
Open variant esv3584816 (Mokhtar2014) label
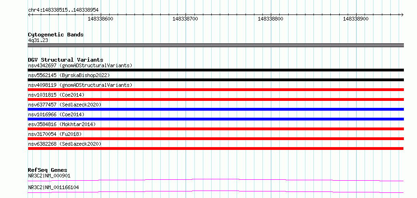[62, 124]
